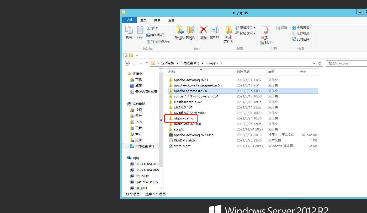Expand the chevron after 这台电脑 in breadcrumb

[177, 63]
